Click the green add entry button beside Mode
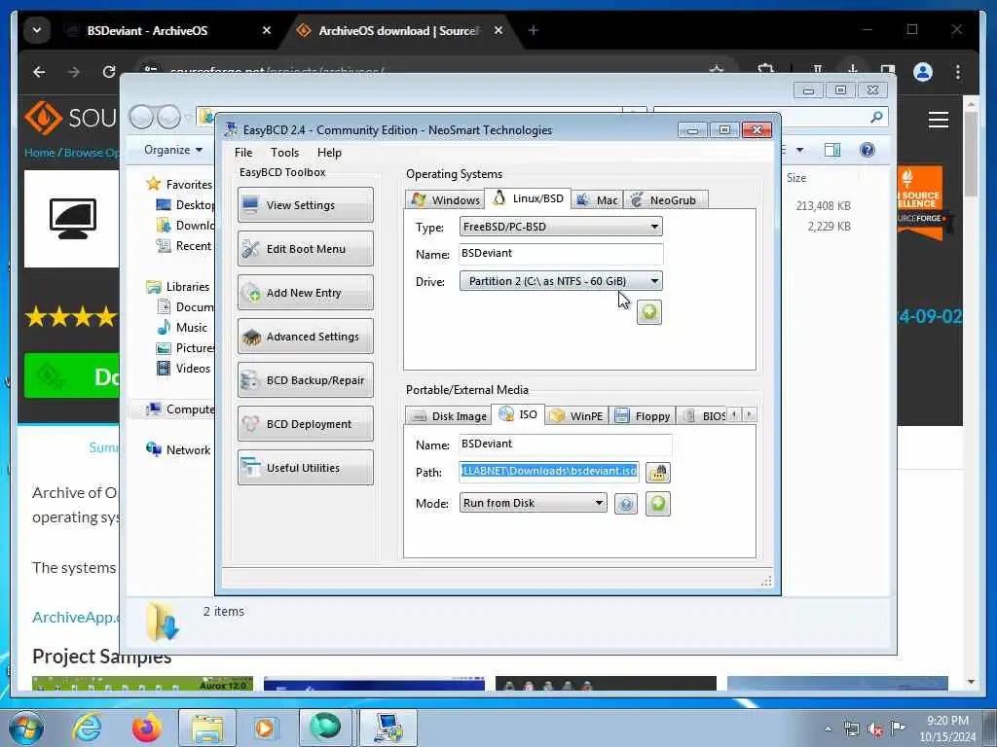Screen dimensions: 997x747 (658, 504)
